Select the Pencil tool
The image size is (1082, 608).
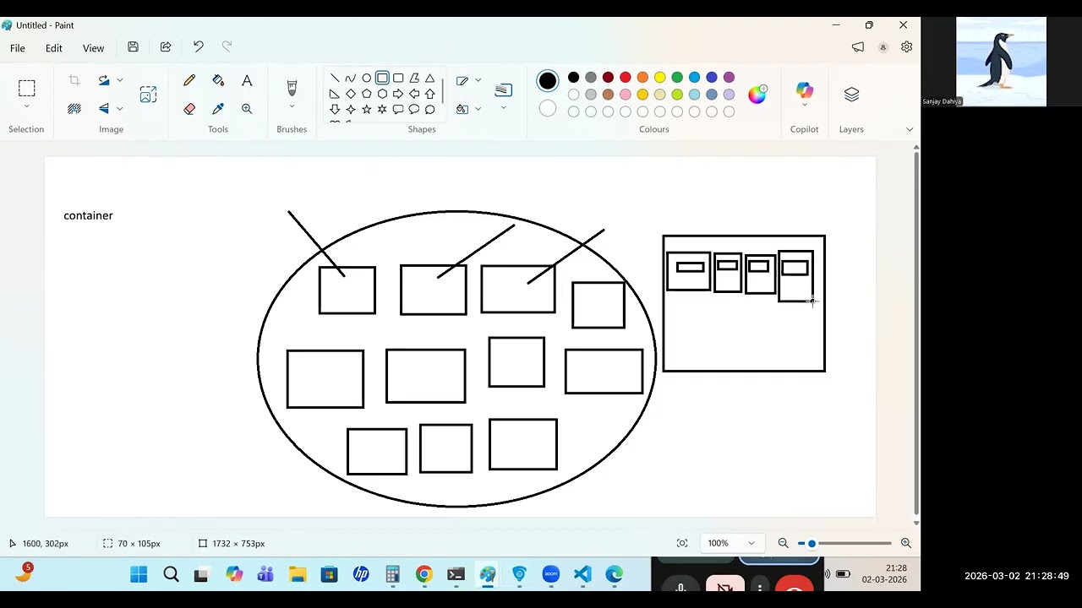point(189,80)
